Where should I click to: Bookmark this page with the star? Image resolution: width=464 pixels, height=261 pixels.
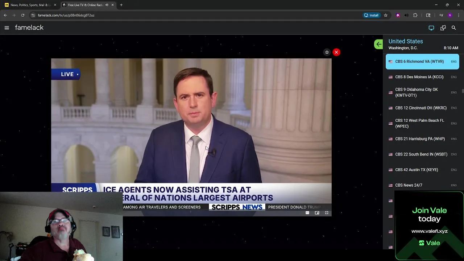386,15
